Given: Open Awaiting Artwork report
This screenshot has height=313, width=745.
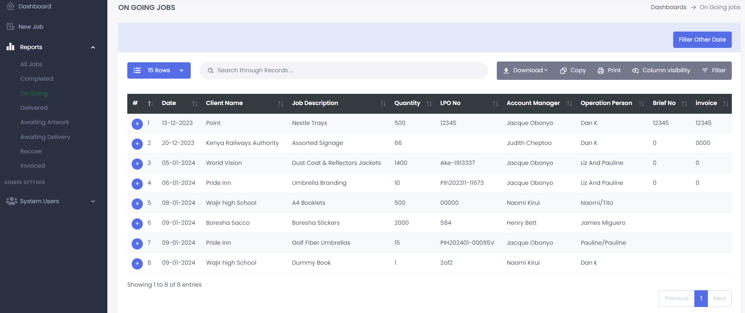Looking at the screenshot, I should click(45, 122).
